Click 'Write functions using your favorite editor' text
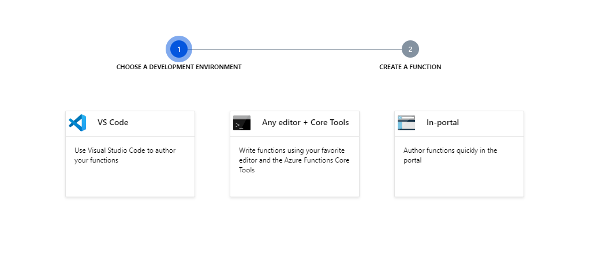Viewport: 598px width, 279px height. pos(294,160)
